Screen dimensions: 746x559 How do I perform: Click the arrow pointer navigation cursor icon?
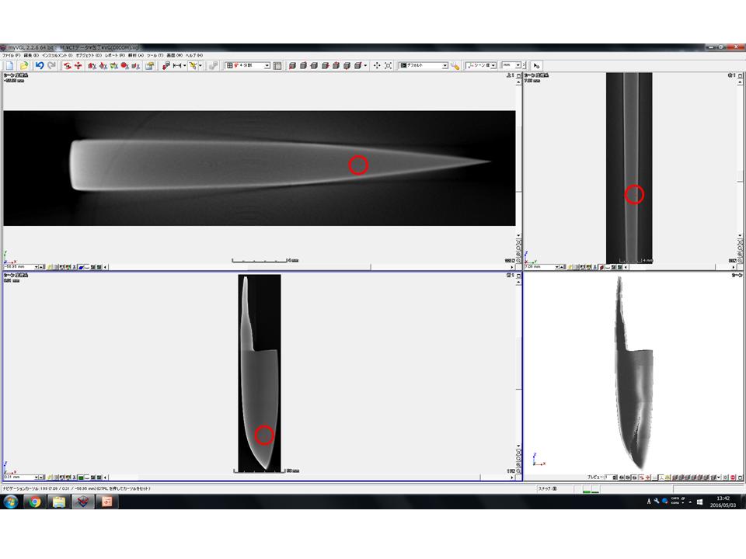coord(537,66)
